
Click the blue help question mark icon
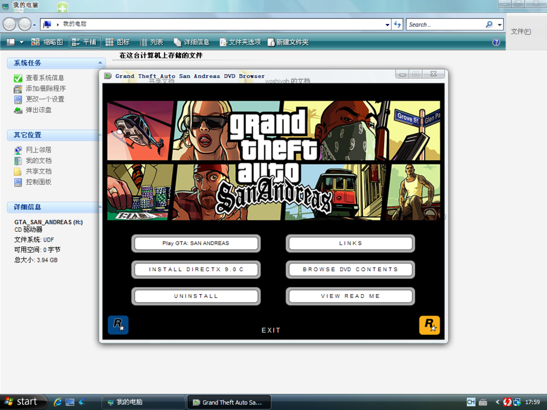click(496, 42)
